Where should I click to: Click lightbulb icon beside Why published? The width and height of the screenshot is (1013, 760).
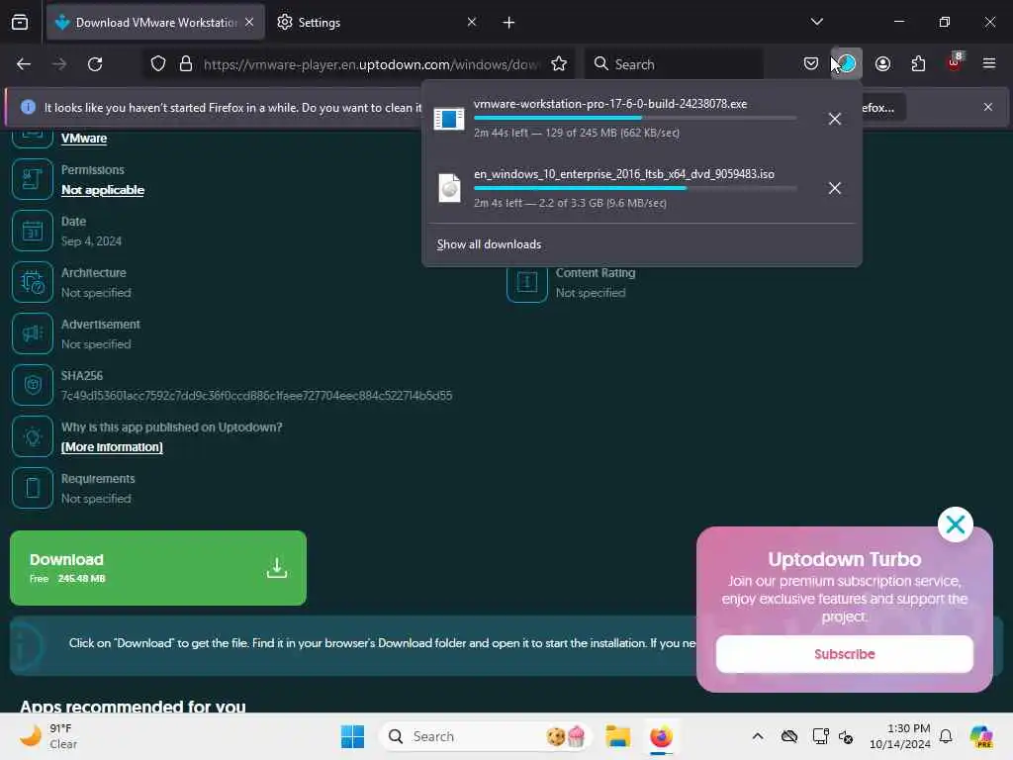[x=33, y=436]
